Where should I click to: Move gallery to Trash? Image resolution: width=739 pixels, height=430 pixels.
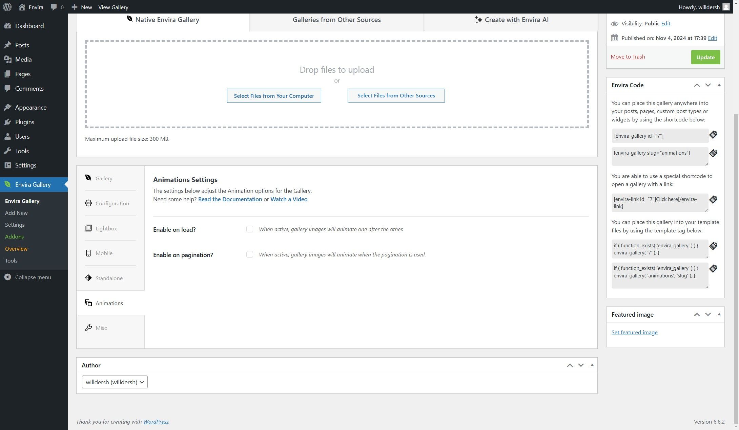[x=628, y=56]
